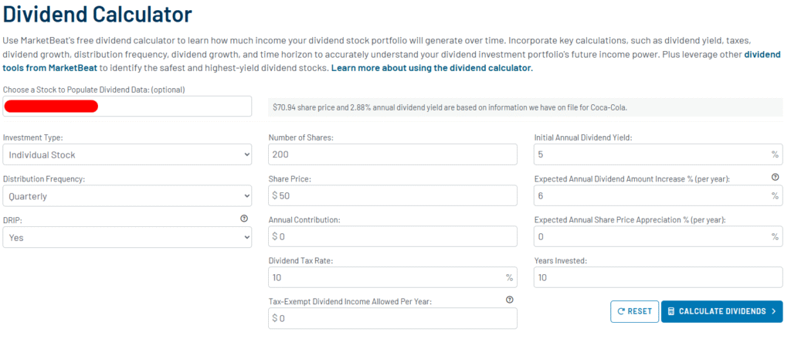Click the Choose a Stock search field
The width and height of the screenshot is (791, 349).
127,107
